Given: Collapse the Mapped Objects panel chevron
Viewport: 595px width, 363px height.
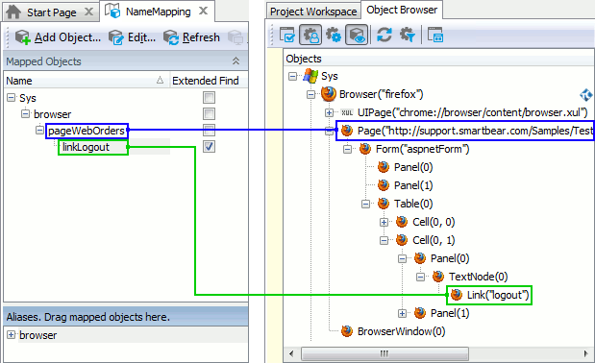Looking at the screenshot, I should [236, 61].
